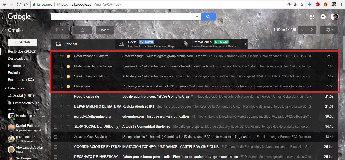Screen dimensions: 345x160
Task: Refresh the inbox with the circular arrow
Action: coord(83,30)
